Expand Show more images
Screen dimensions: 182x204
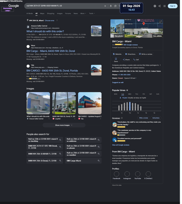(64, 125)
